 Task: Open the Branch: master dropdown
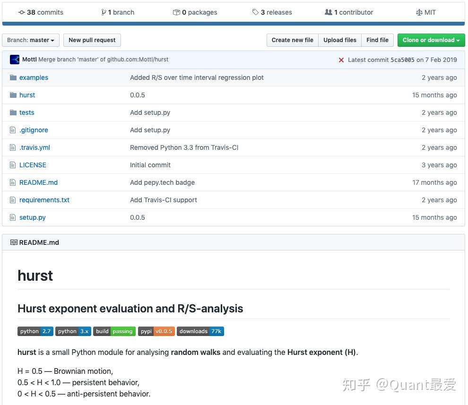point(31,40)
